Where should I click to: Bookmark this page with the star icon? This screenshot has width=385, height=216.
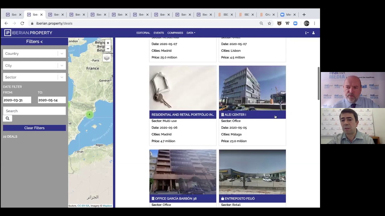coord(269,23)
